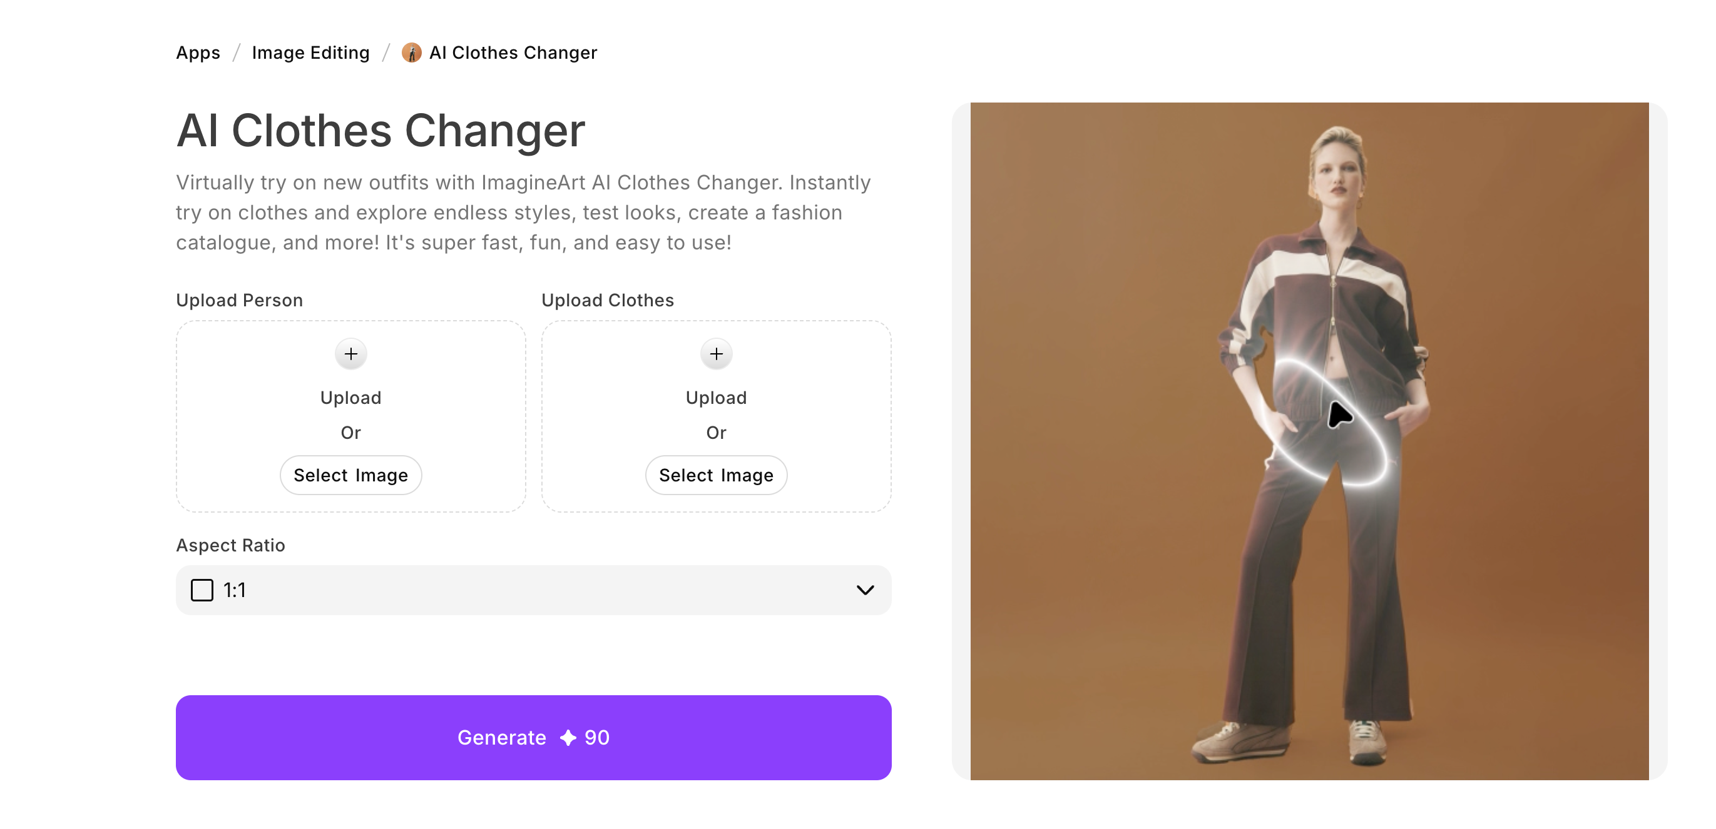Click the plus icon under Upload Clothes

click(716, 354)
